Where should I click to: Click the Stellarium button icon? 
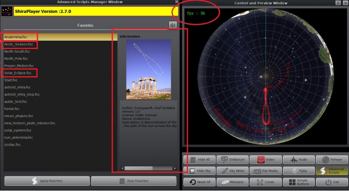point(224,160)
